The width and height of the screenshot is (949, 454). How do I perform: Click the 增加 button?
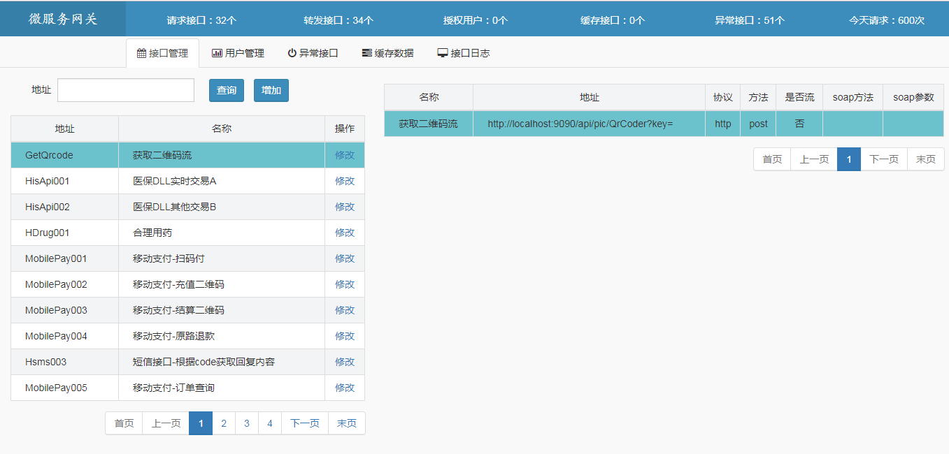coord(271,90)
